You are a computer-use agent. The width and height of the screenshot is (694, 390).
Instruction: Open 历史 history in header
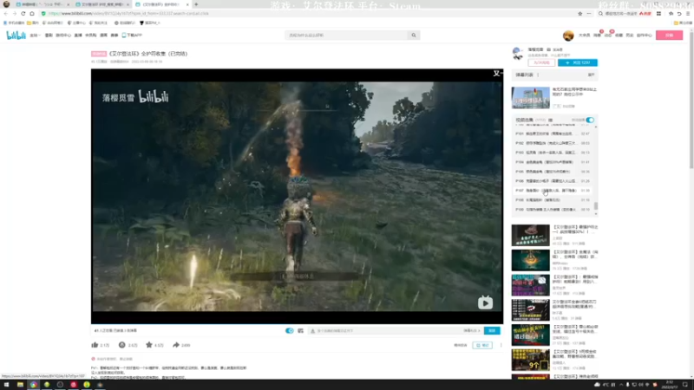[630, 36]
